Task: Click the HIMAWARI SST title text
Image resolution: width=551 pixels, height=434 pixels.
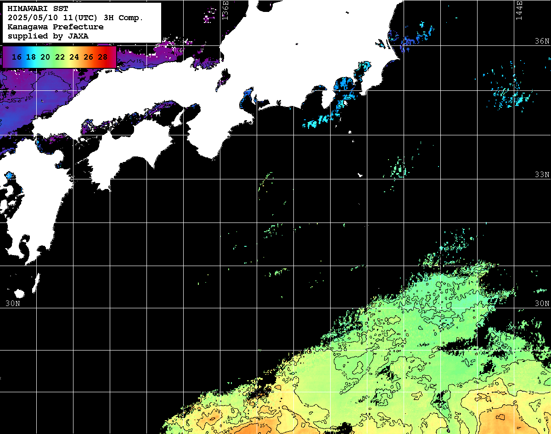Action: [x=38, y=9]
